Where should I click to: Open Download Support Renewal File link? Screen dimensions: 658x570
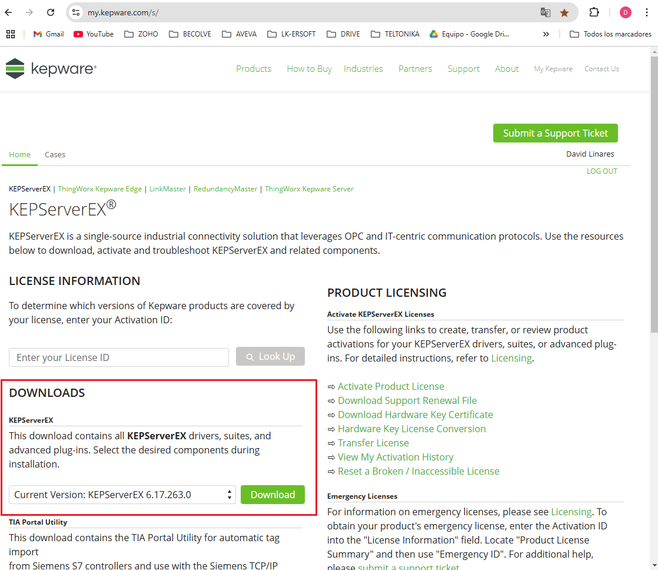[407, 400]
